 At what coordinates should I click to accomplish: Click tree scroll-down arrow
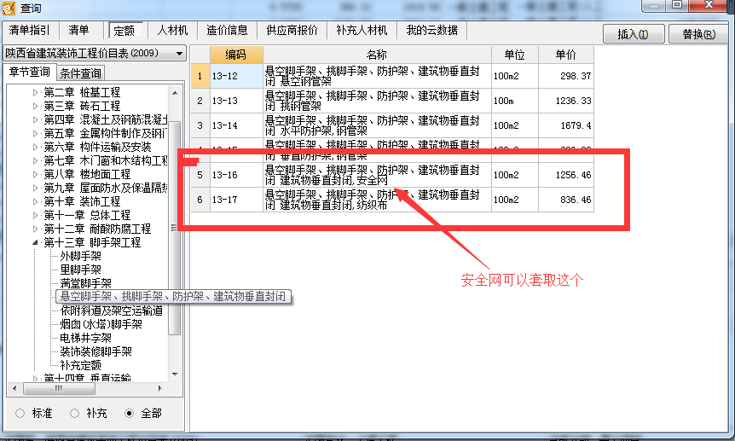point(175,374)
